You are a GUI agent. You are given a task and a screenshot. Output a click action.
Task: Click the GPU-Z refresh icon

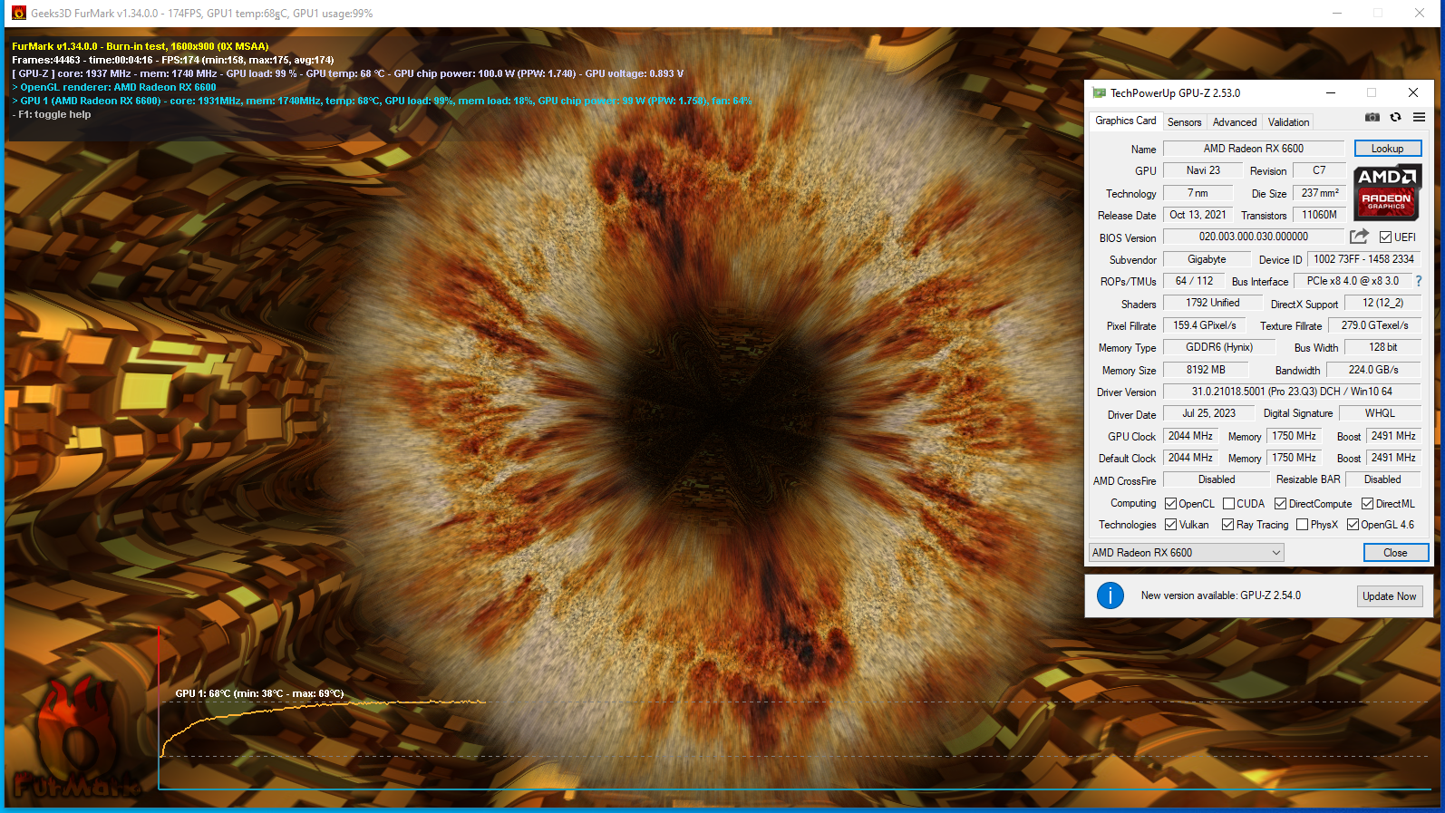[x=1395, y=118]
